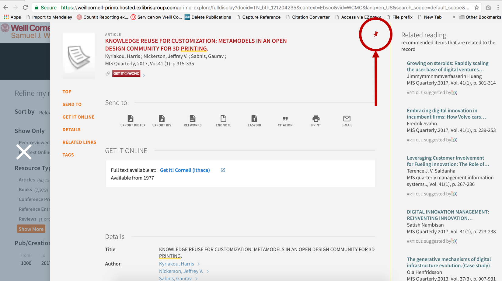Close the full display with X
This screenshot has height=281, width=502.
pyautogui.click(x=24, y=152)
